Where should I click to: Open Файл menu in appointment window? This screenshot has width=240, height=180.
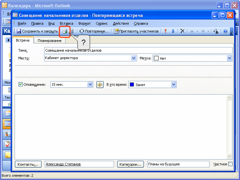point(22,23)
